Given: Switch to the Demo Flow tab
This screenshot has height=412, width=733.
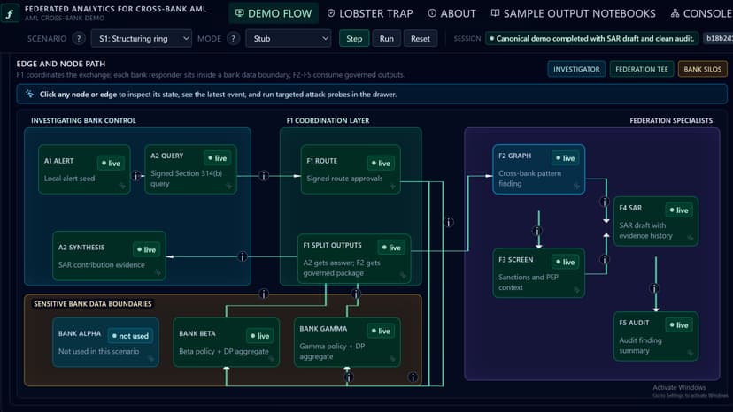Looking at the screenshot, I should [x=274, y=13].
